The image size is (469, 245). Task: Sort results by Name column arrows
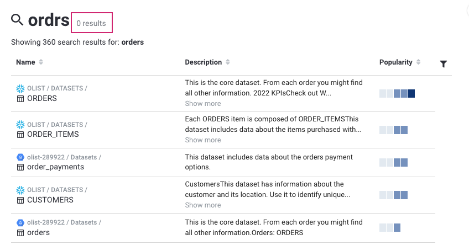pos(41,62)
